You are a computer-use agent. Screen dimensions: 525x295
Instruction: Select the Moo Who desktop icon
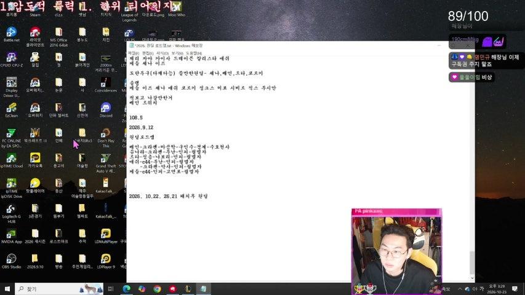[x=177, y=9]
